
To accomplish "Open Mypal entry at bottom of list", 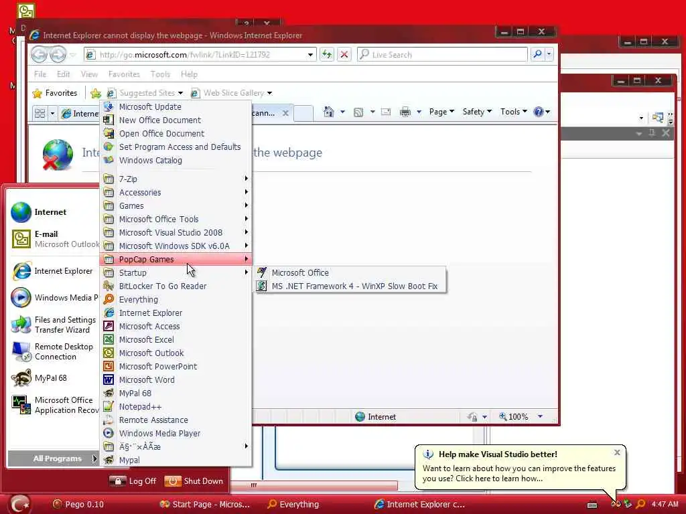I will click(x=176, y=460).
